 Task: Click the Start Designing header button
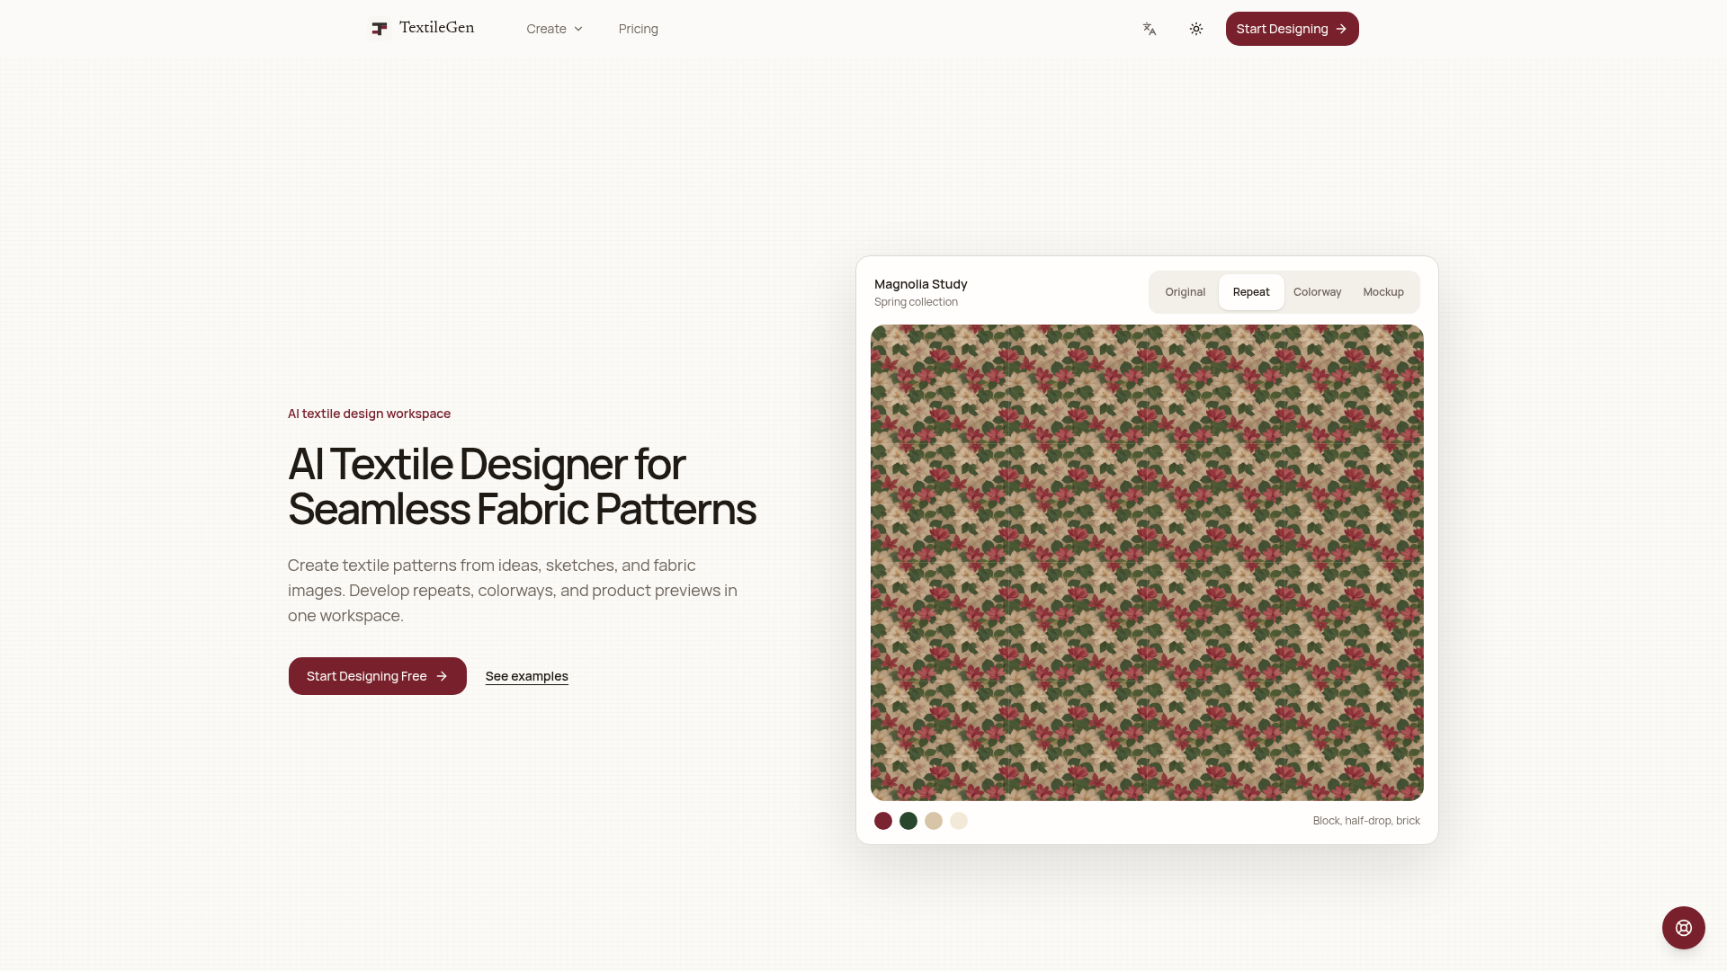1292,29
